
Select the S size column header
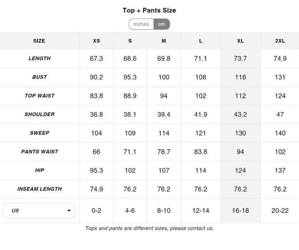[130, 41]
